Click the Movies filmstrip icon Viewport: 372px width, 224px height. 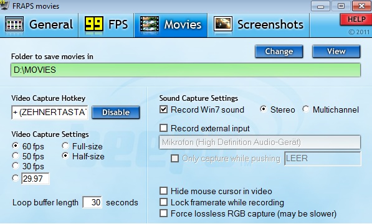pos(150,24)
